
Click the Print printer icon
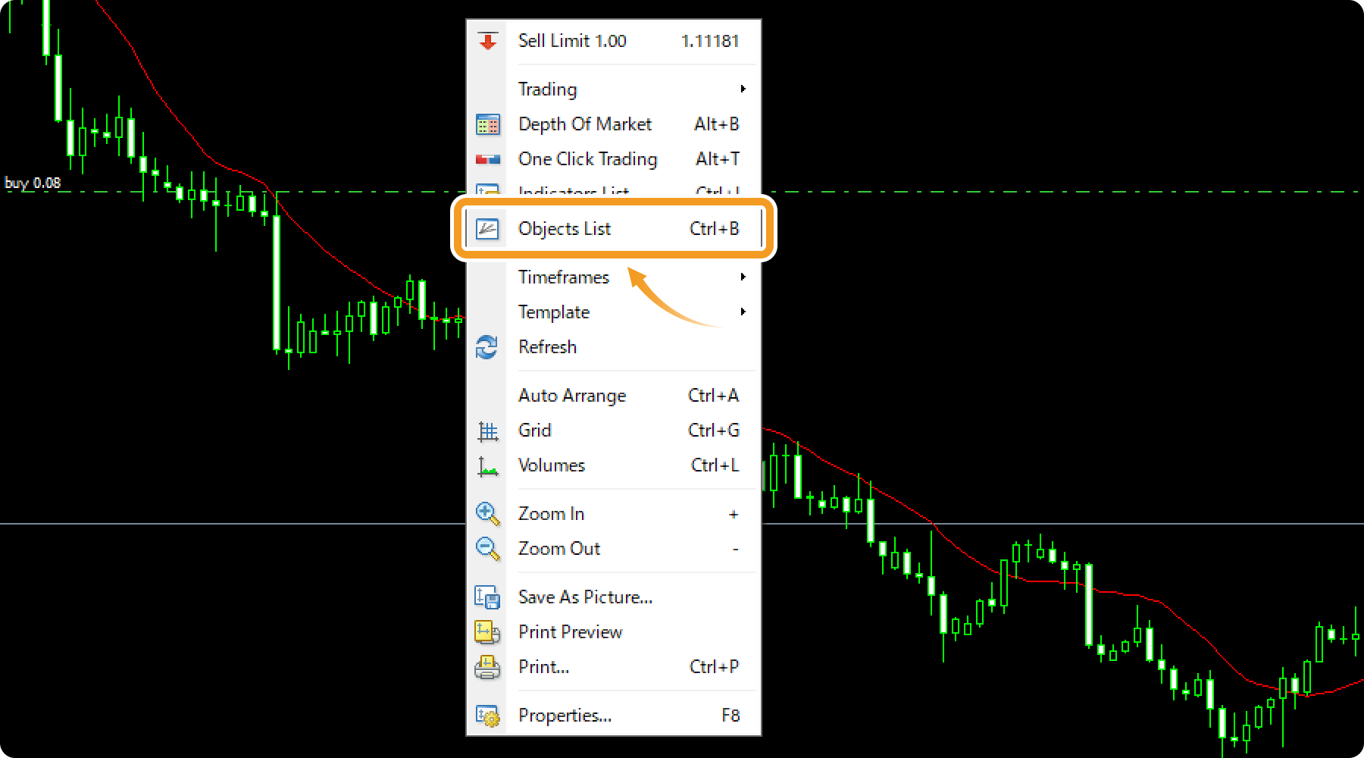487,667
